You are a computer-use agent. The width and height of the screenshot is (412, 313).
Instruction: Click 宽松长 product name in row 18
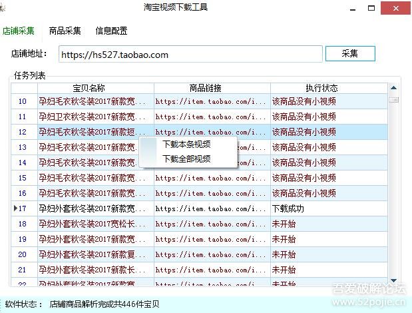click(x=96, y=224)
